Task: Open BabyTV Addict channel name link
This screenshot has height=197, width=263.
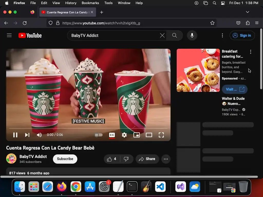Action: [33, 156]
